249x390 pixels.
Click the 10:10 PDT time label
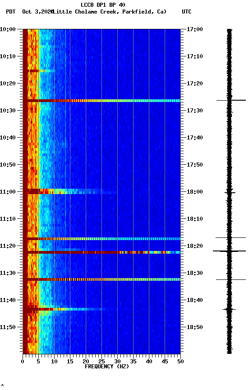(x=8, y=56)
